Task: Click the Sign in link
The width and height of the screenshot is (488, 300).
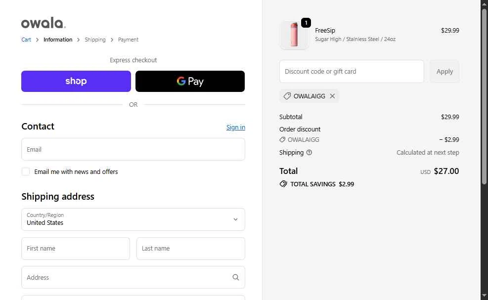Action: coord(235,128)
